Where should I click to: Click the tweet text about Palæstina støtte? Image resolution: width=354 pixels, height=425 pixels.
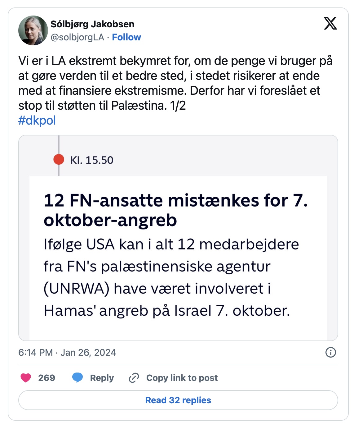175,83
